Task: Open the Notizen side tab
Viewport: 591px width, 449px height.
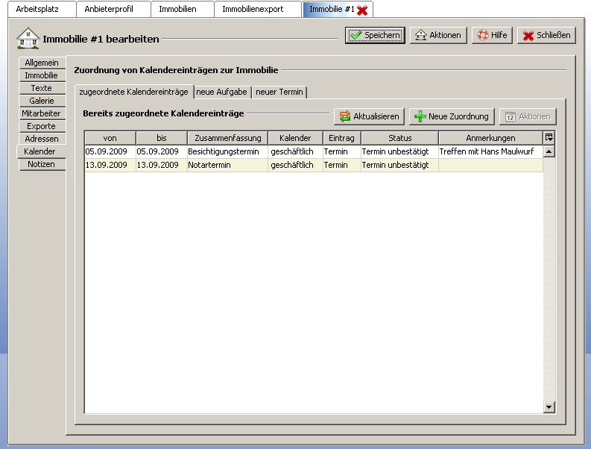Action: click(41, 164)
